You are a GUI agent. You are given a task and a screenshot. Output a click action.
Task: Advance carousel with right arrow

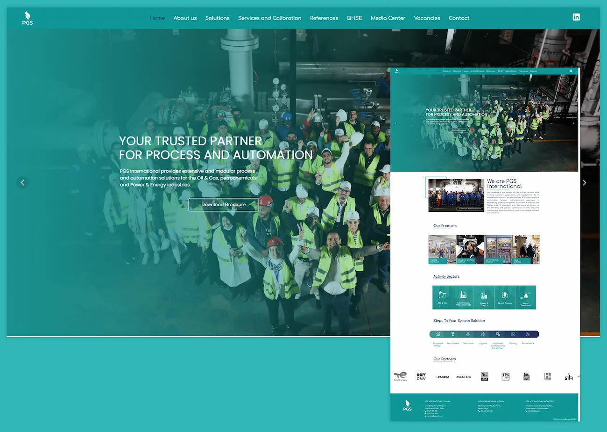(x=584, y=182)
